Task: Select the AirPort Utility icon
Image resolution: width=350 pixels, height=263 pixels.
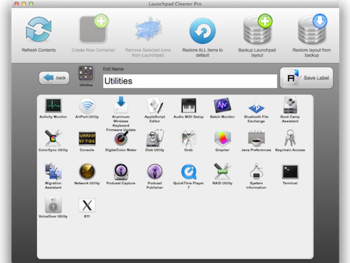Action: coord(87,106)
